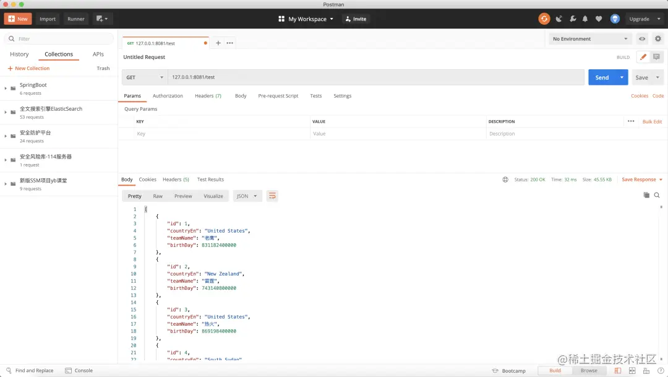Image resolution: width=668 pixels, height=377 pixels.
Task: Open request Headers (7) tab
Action: [x=208, y=96]
